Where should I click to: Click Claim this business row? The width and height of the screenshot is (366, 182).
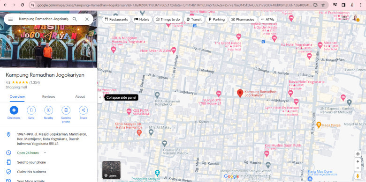click(48, 172)
